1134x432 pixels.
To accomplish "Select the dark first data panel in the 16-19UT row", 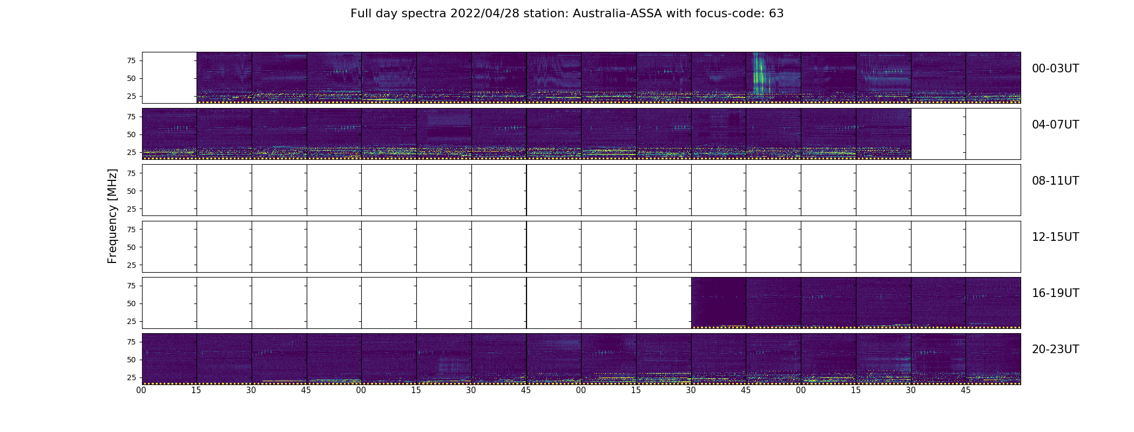I will (719, 303).
